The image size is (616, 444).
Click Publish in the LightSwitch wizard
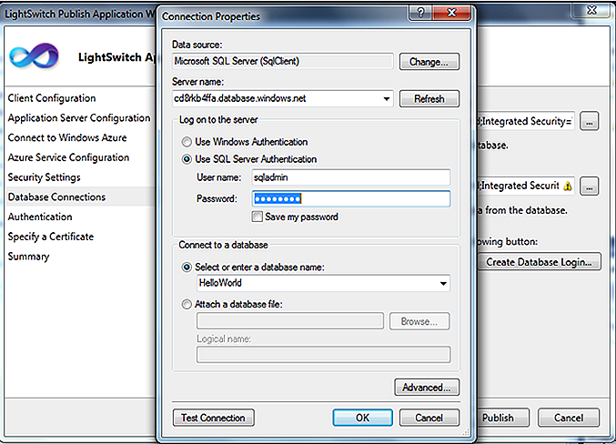(x=503, y=418)
